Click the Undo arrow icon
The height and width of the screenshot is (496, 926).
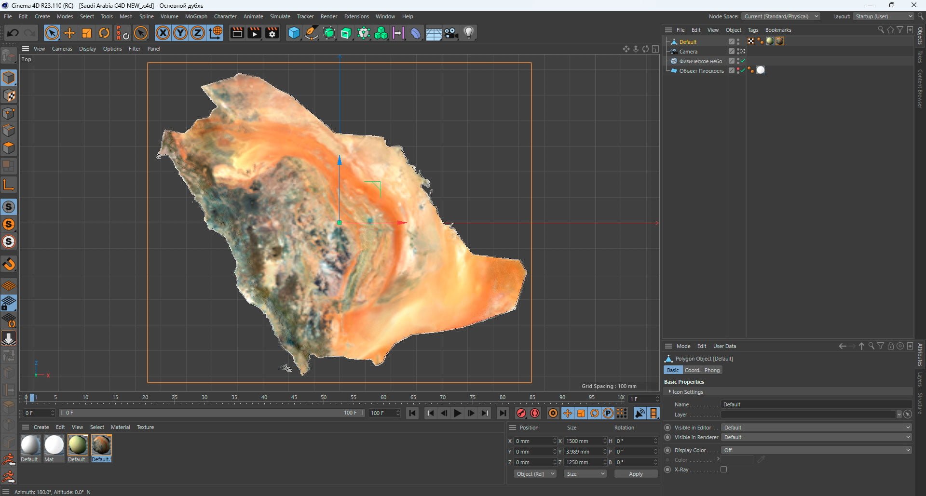[x=13, y=33]
